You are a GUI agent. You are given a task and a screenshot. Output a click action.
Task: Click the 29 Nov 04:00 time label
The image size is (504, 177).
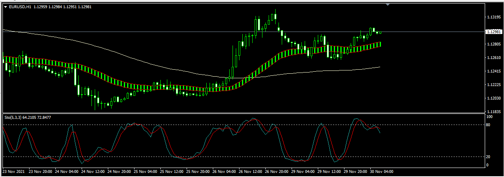tap(302, 172)
